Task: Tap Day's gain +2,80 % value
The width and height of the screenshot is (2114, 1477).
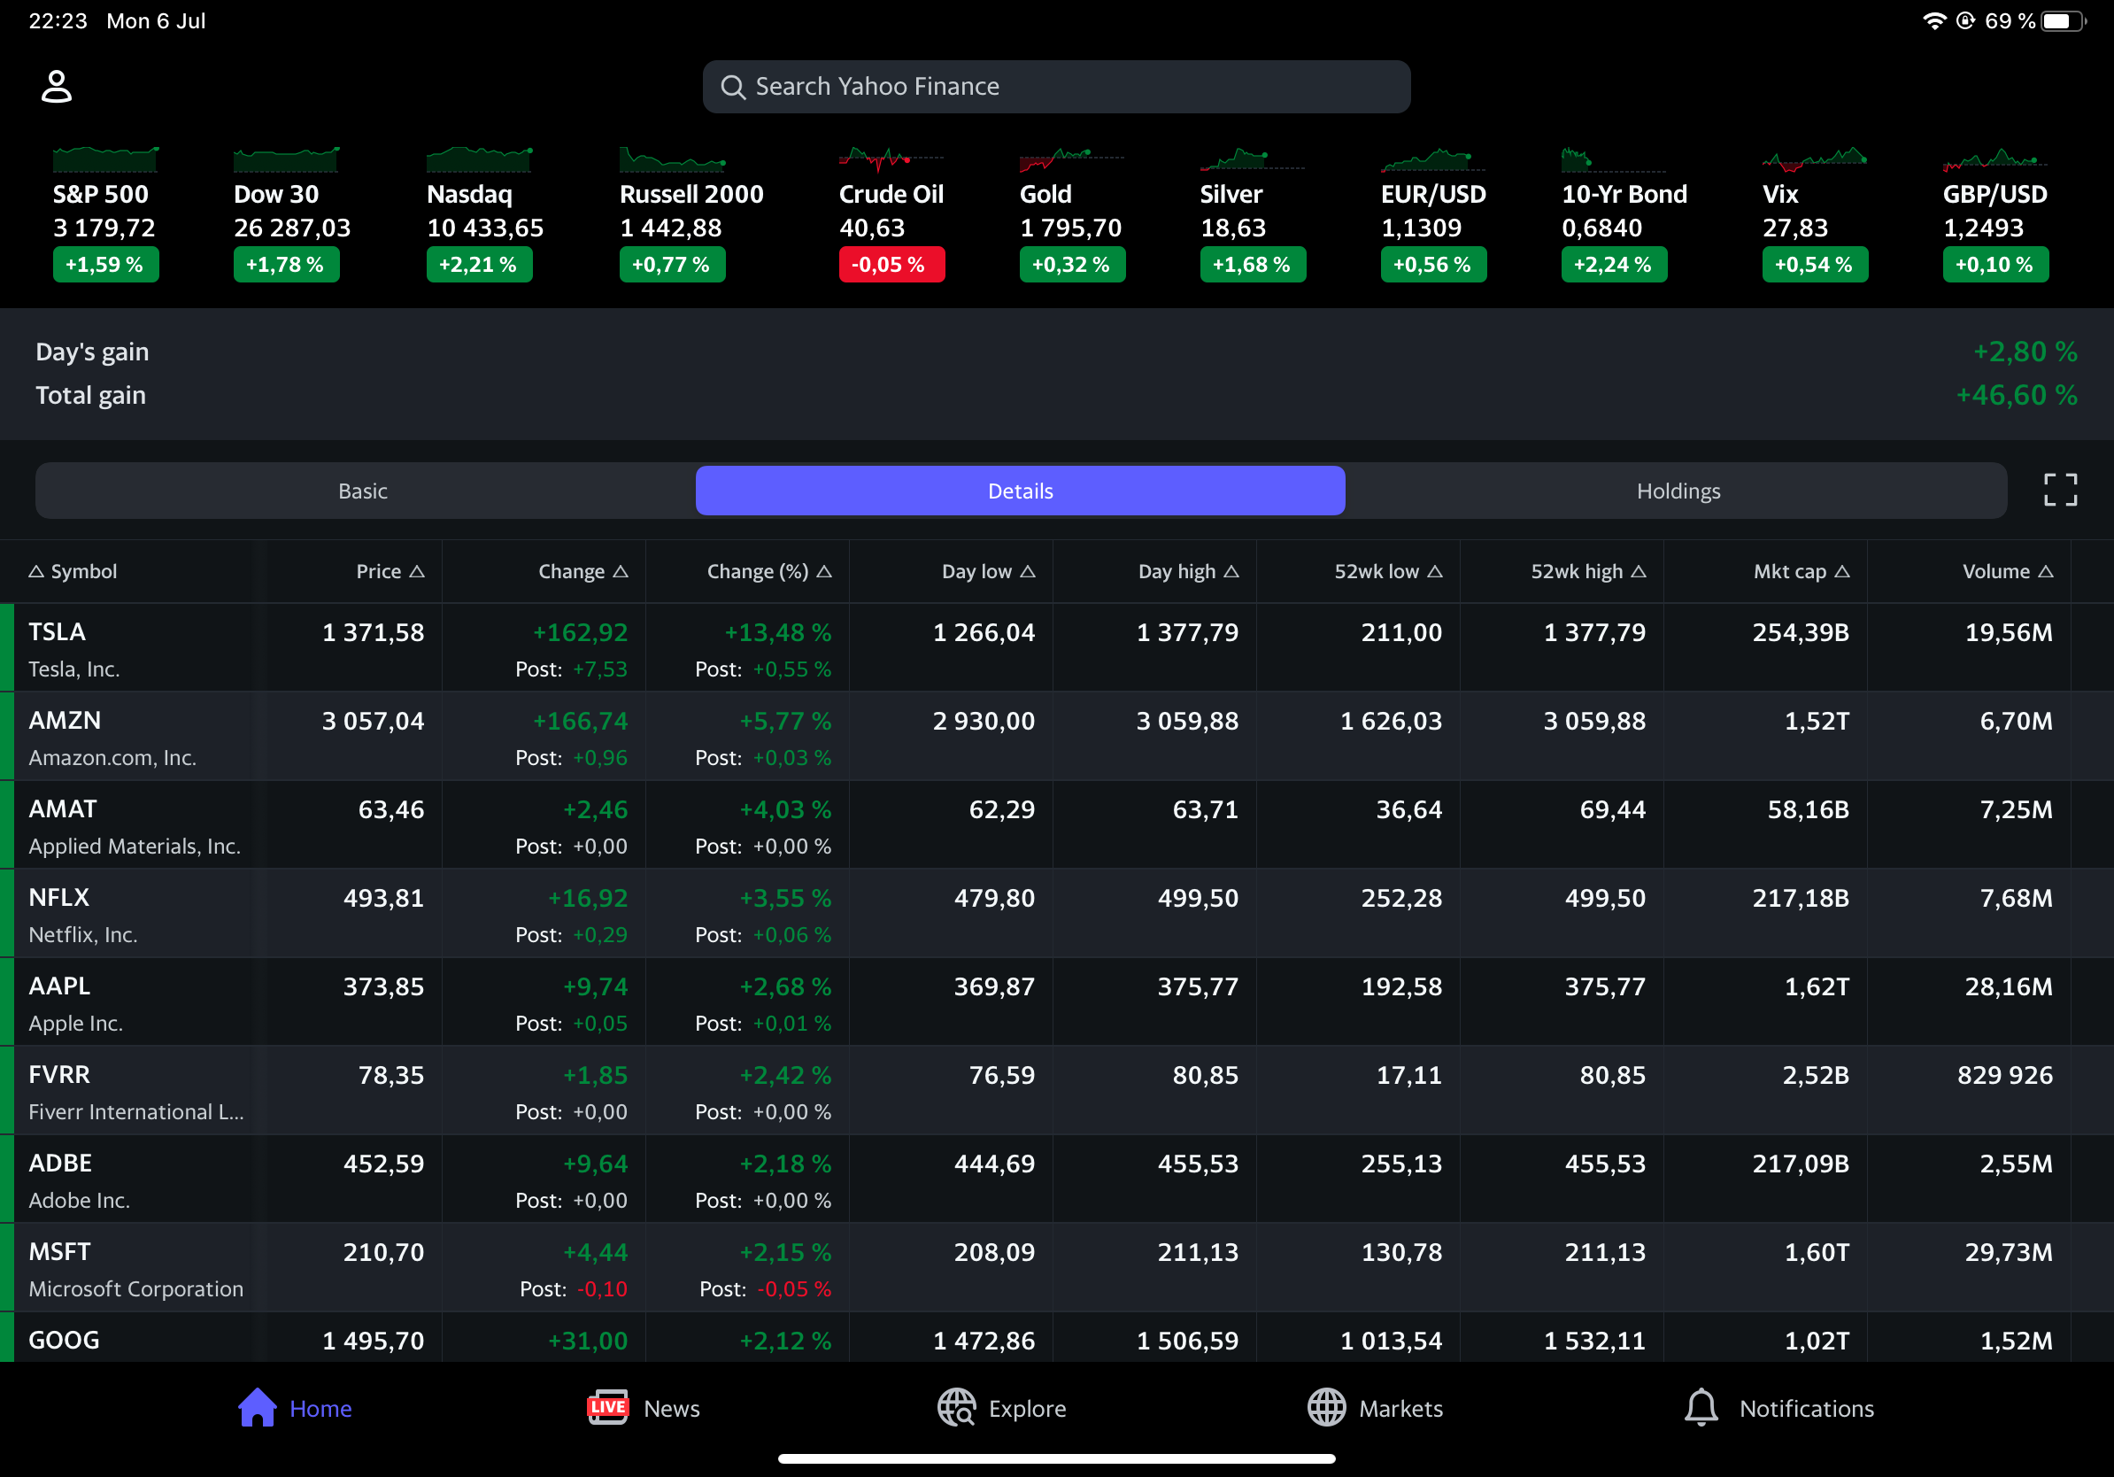Action: (x=2024, y=352)
